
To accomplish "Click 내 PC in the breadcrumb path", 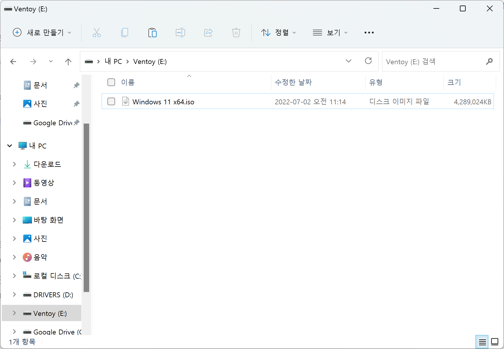I will pyautogui.click(x=113, y=61).
